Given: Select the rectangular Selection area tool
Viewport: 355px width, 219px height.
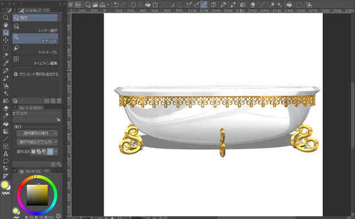Looking at the screenshot, I should click(6, 47).
